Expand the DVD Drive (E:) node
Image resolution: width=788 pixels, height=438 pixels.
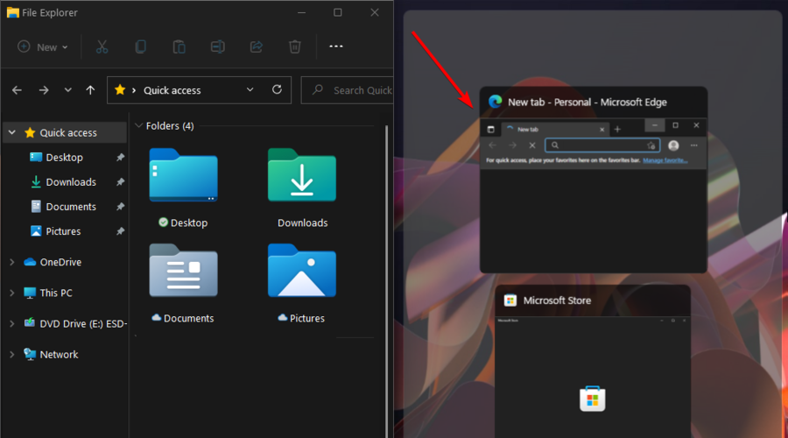tap(11, 324)
